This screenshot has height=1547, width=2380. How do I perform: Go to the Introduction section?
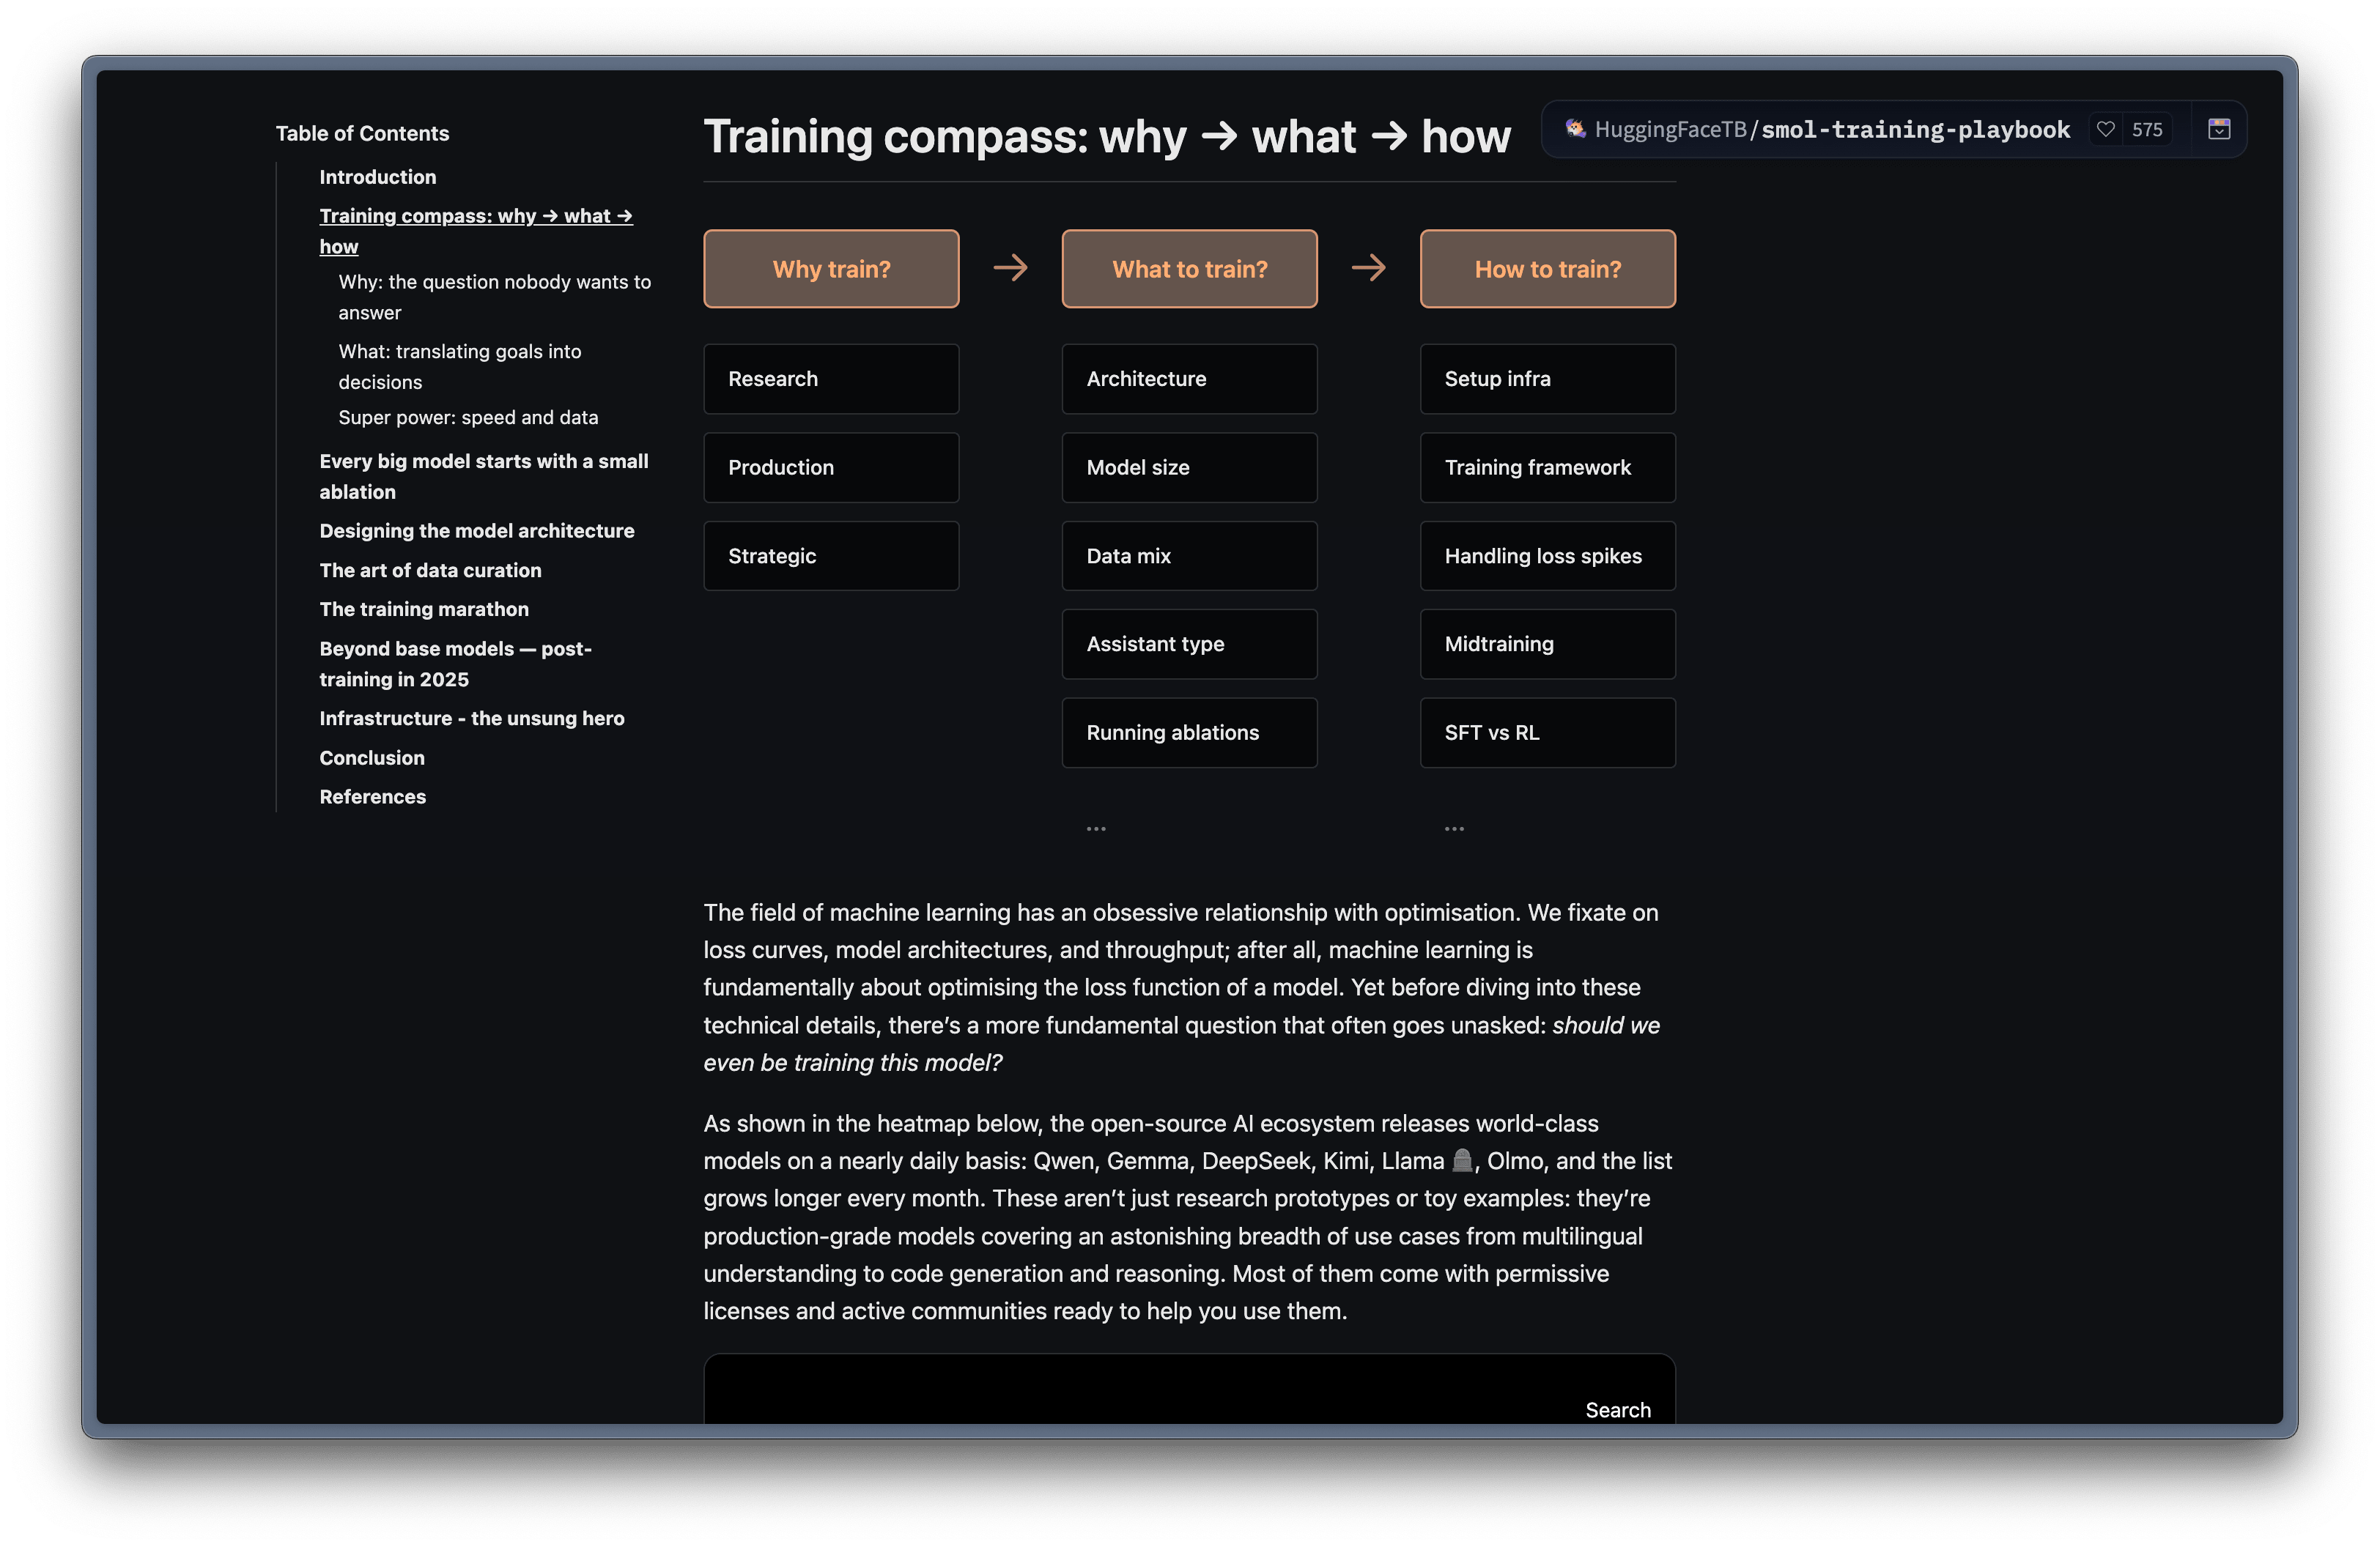pos(377,177)
